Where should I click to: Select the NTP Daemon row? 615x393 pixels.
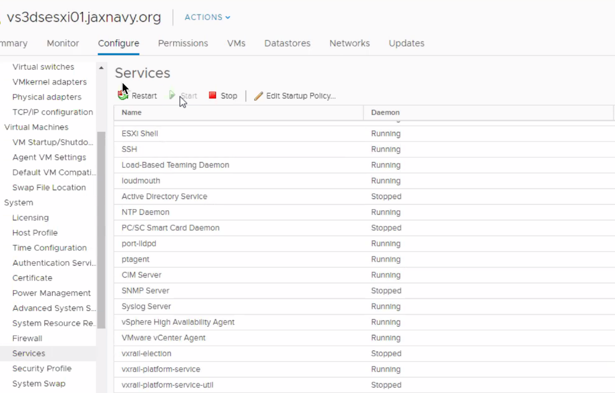pos(364,212)
